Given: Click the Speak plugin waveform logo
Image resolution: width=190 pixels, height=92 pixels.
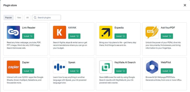Looking at the screenshot, I should [59, 67].
